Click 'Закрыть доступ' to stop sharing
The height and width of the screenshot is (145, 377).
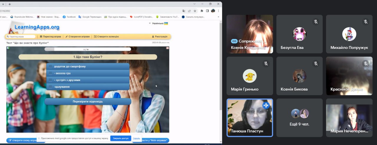click(121, 138)
